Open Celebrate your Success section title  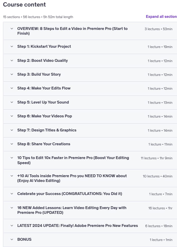tap(70, 194)
